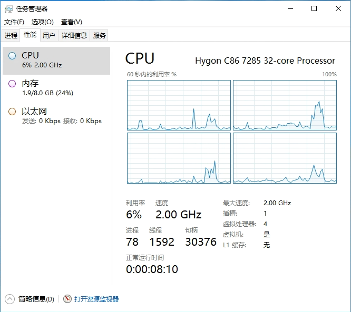This screenshot has width=351, height=312.
Task: Click the bottom-right CPU utilization graph
Action: coord(285,158)
